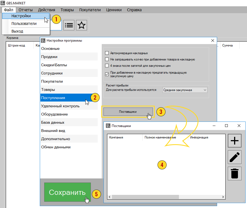The image size is (247, 208).
Task: Select Продажи settings section
Action: point(69,57)
